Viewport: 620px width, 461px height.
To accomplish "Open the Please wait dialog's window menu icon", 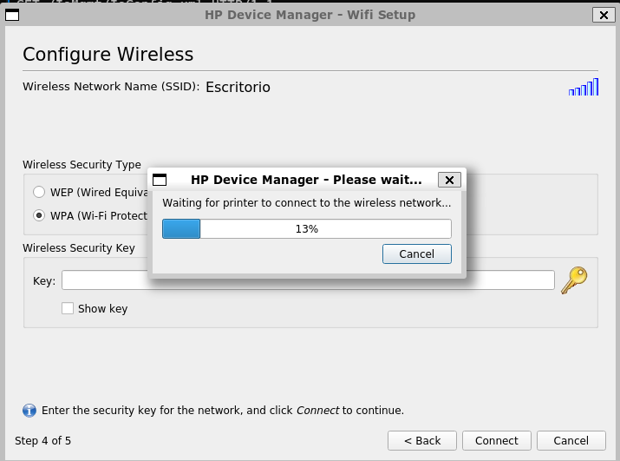I will coord(160,180).
